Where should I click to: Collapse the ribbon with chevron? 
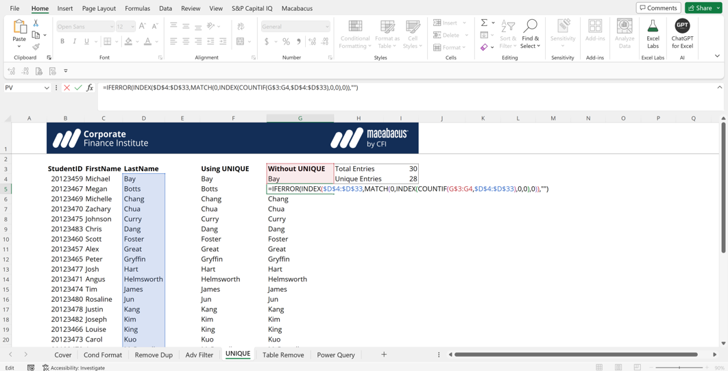(x=717, y=56)
